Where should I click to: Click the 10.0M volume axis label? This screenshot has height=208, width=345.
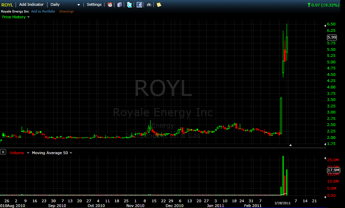(x=333, y=182)
